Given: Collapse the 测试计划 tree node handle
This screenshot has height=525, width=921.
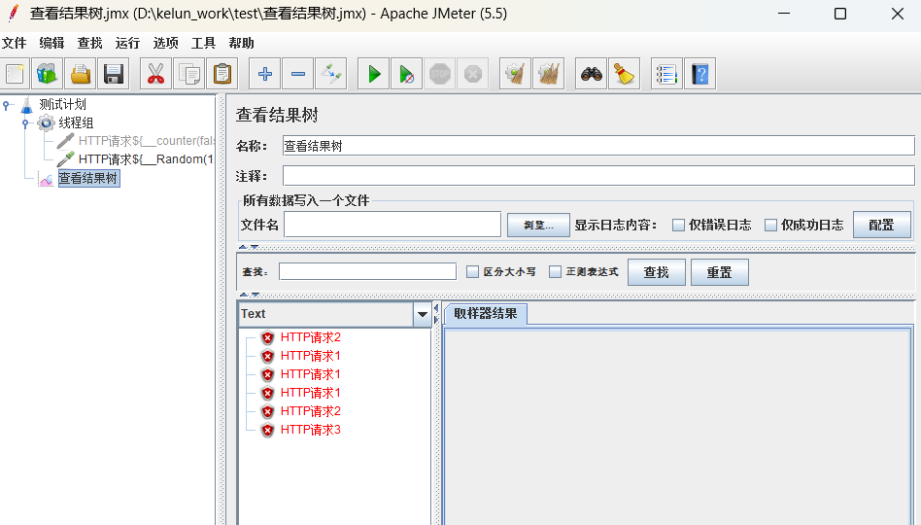Looking at the screenshot, I should pyautogui.click(x=6, y=106).
